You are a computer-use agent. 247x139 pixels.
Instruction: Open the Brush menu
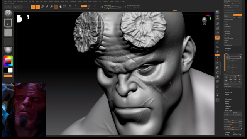click(10, 1)
